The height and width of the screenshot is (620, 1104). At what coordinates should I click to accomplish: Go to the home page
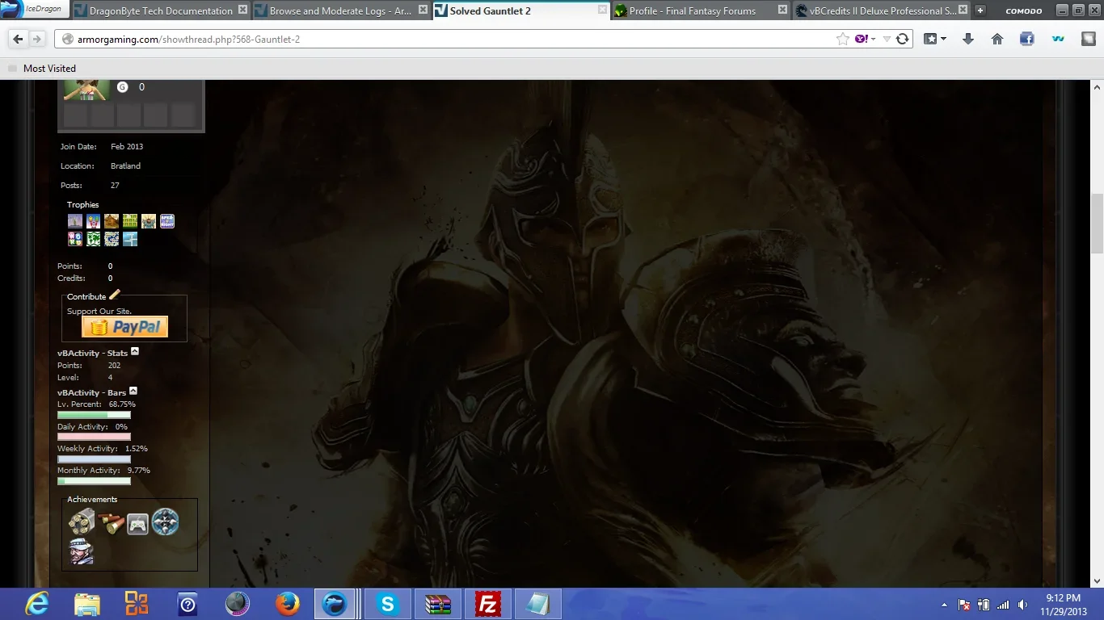tap(997, 39)
